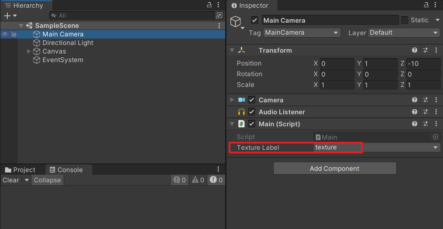This screenshot has height=229, width=443.
Task: Lock the Hierarchy panel
Action: coord(209,5)
